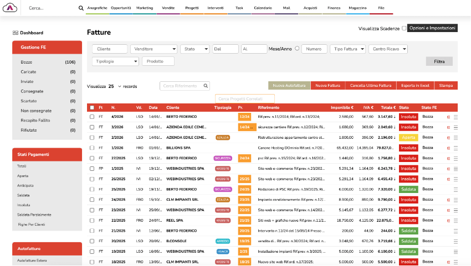
Task: Go to the Anagrafiche menu
Action: click(98, 8)
